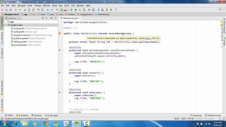Collapse the Gradle Scripts node
Image resolution: width=226 pixels, height=127 pixels.
click(5, 25)
